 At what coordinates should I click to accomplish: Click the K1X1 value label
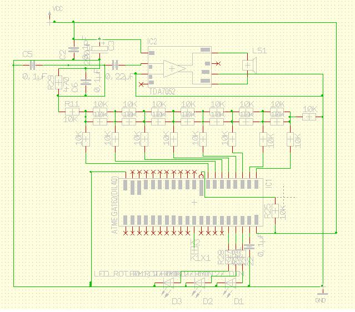click(x=201, y=258)
